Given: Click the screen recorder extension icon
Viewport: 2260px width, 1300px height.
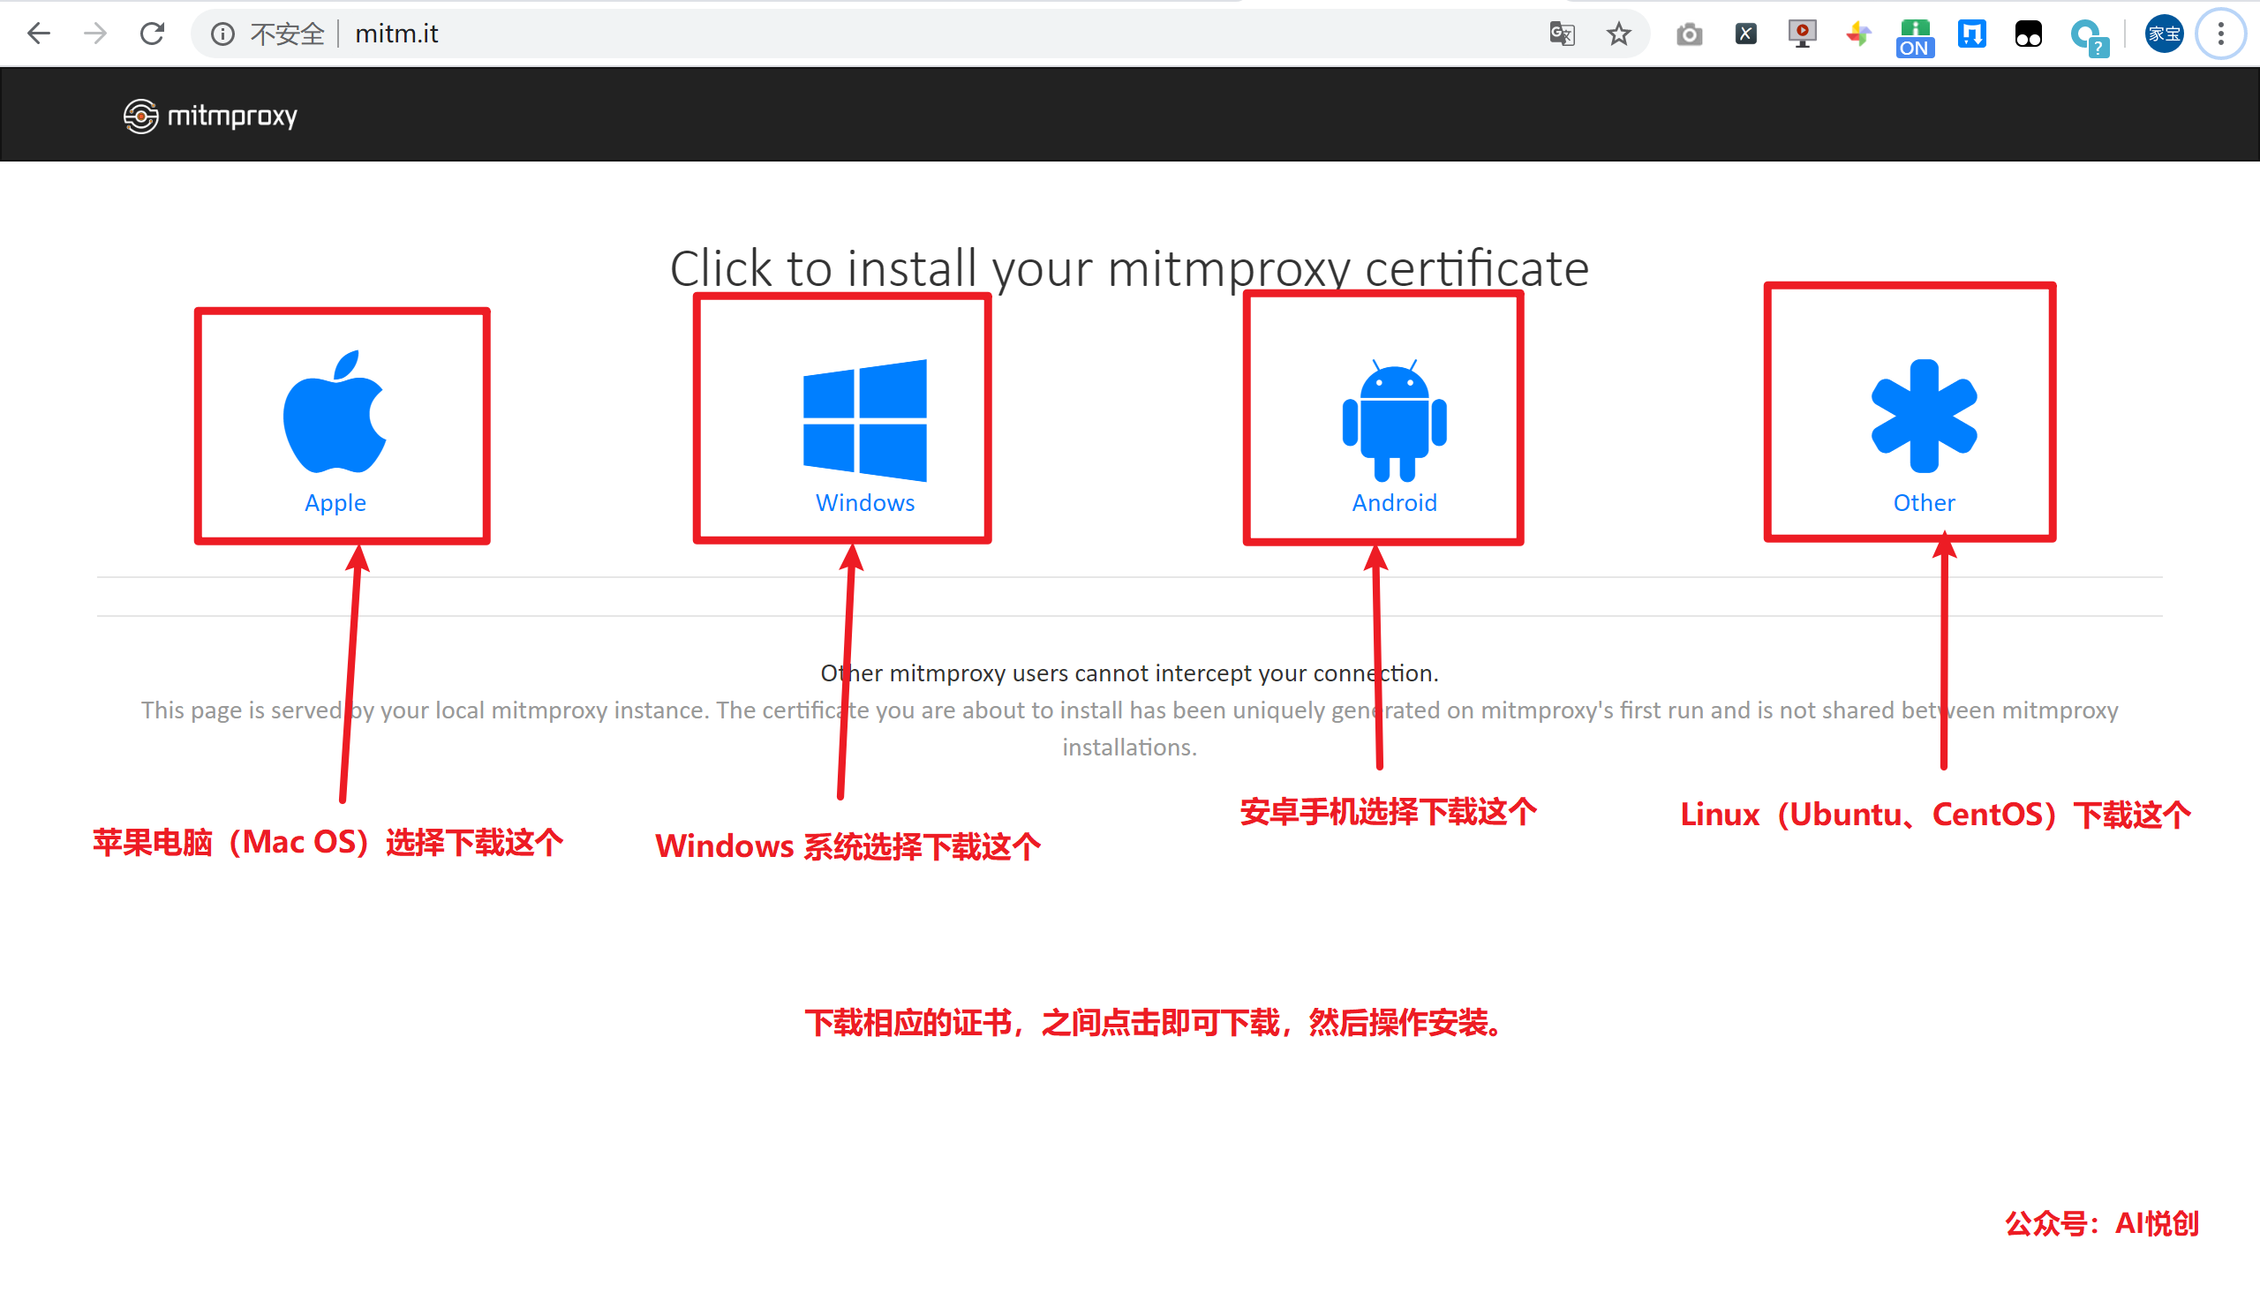Looking at the screenshot, I should pos(1802,34).
